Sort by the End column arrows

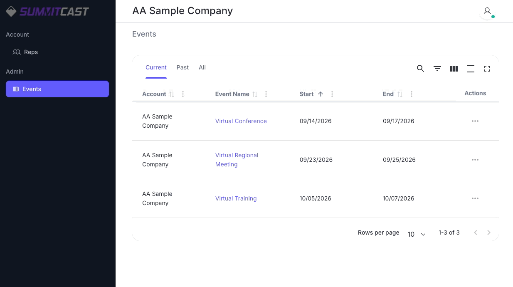coord(400,94)
